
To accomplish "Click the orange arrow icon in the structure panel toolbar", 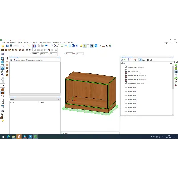I will tap(136, 60).
